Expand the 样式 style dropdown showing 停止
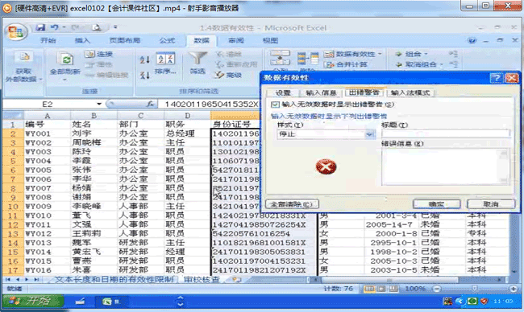 pos(369,134)
